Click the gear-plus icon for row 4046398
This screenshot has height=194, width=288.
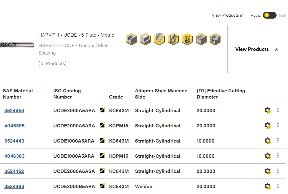(268, 126)
